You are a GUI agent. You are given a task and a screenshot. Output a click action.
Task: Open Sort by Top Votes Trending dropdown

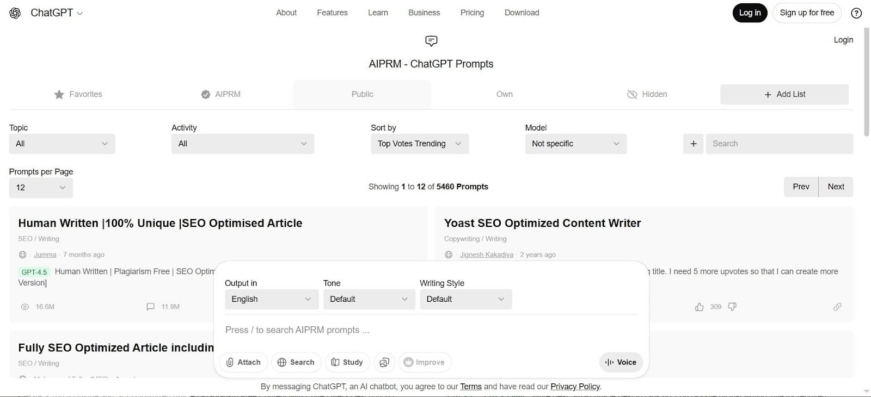(x=420, y=144)
